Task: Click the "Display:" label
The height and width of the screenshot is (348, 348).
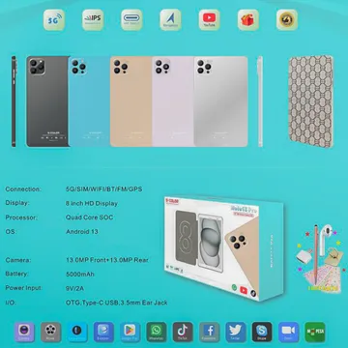Action: coord(17,203)
